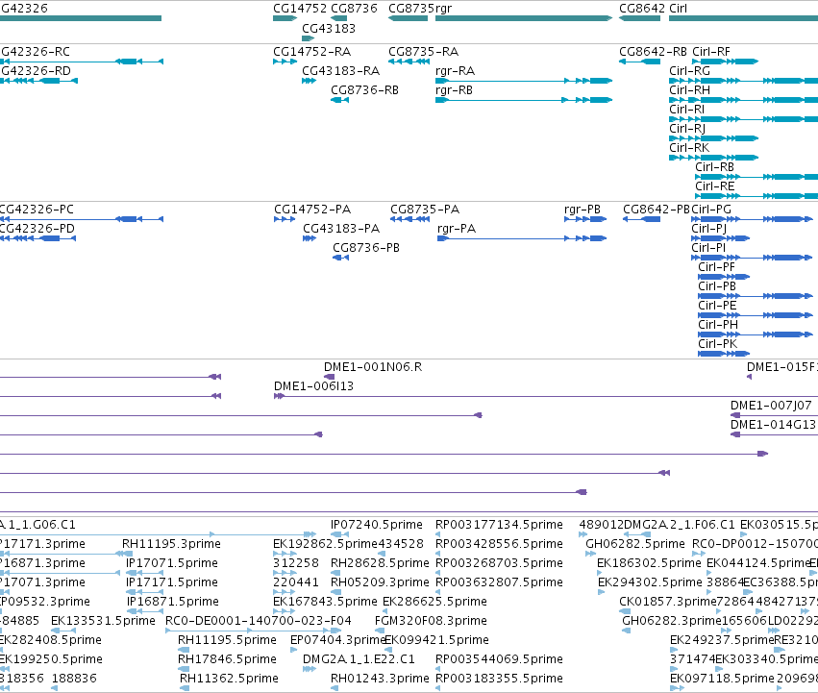Click the Cirl-RI transcript label
The image size is (818, 693).
point(687,110)
